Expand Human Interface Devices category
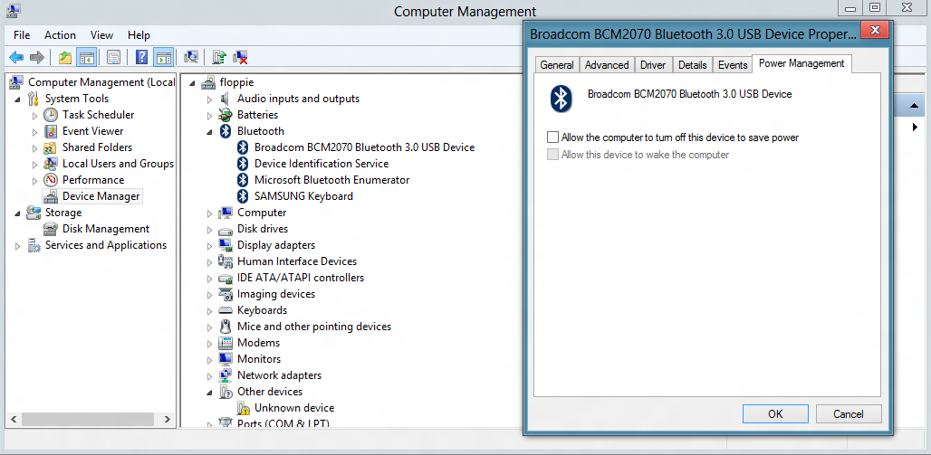 coord(209,261)
